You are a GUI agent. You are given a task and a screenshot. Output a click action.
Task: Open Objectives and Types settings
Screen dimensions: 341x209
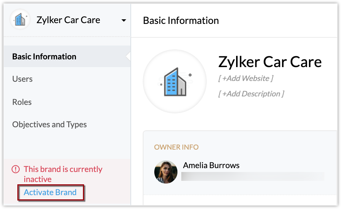pos(49,125)
